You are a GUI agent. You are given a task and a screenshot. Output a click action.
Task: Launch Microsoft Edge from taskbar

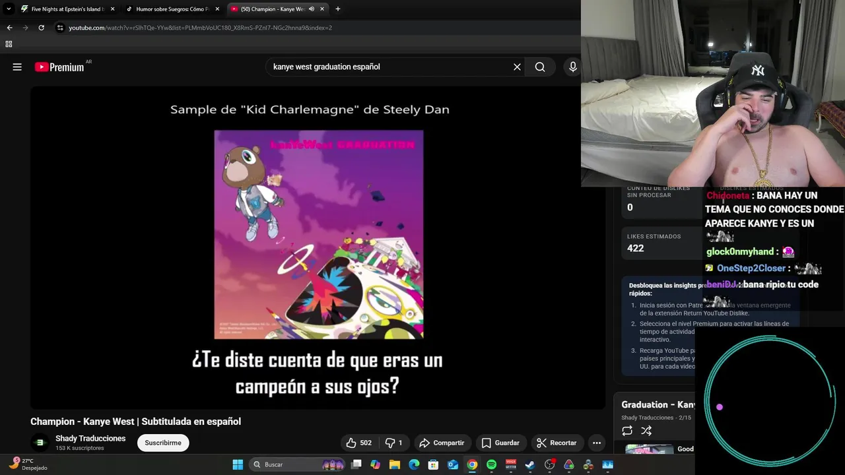click(414, 464)
